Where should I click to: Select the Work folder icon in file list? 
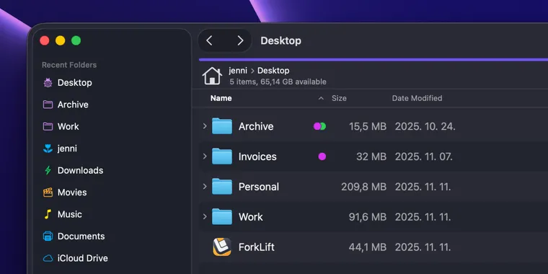[222, 217]
